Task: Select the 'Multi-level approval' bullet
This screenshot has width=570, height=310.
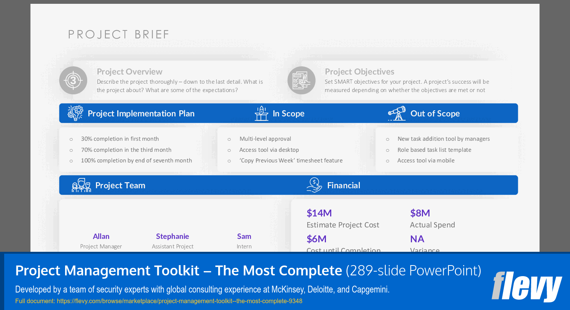Action: point(265,139)
